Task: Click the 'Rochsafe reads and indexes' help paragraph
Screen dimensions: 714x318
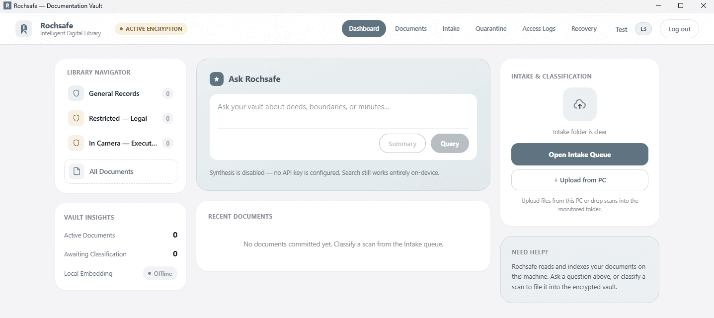Action: (x=579, y=277)
